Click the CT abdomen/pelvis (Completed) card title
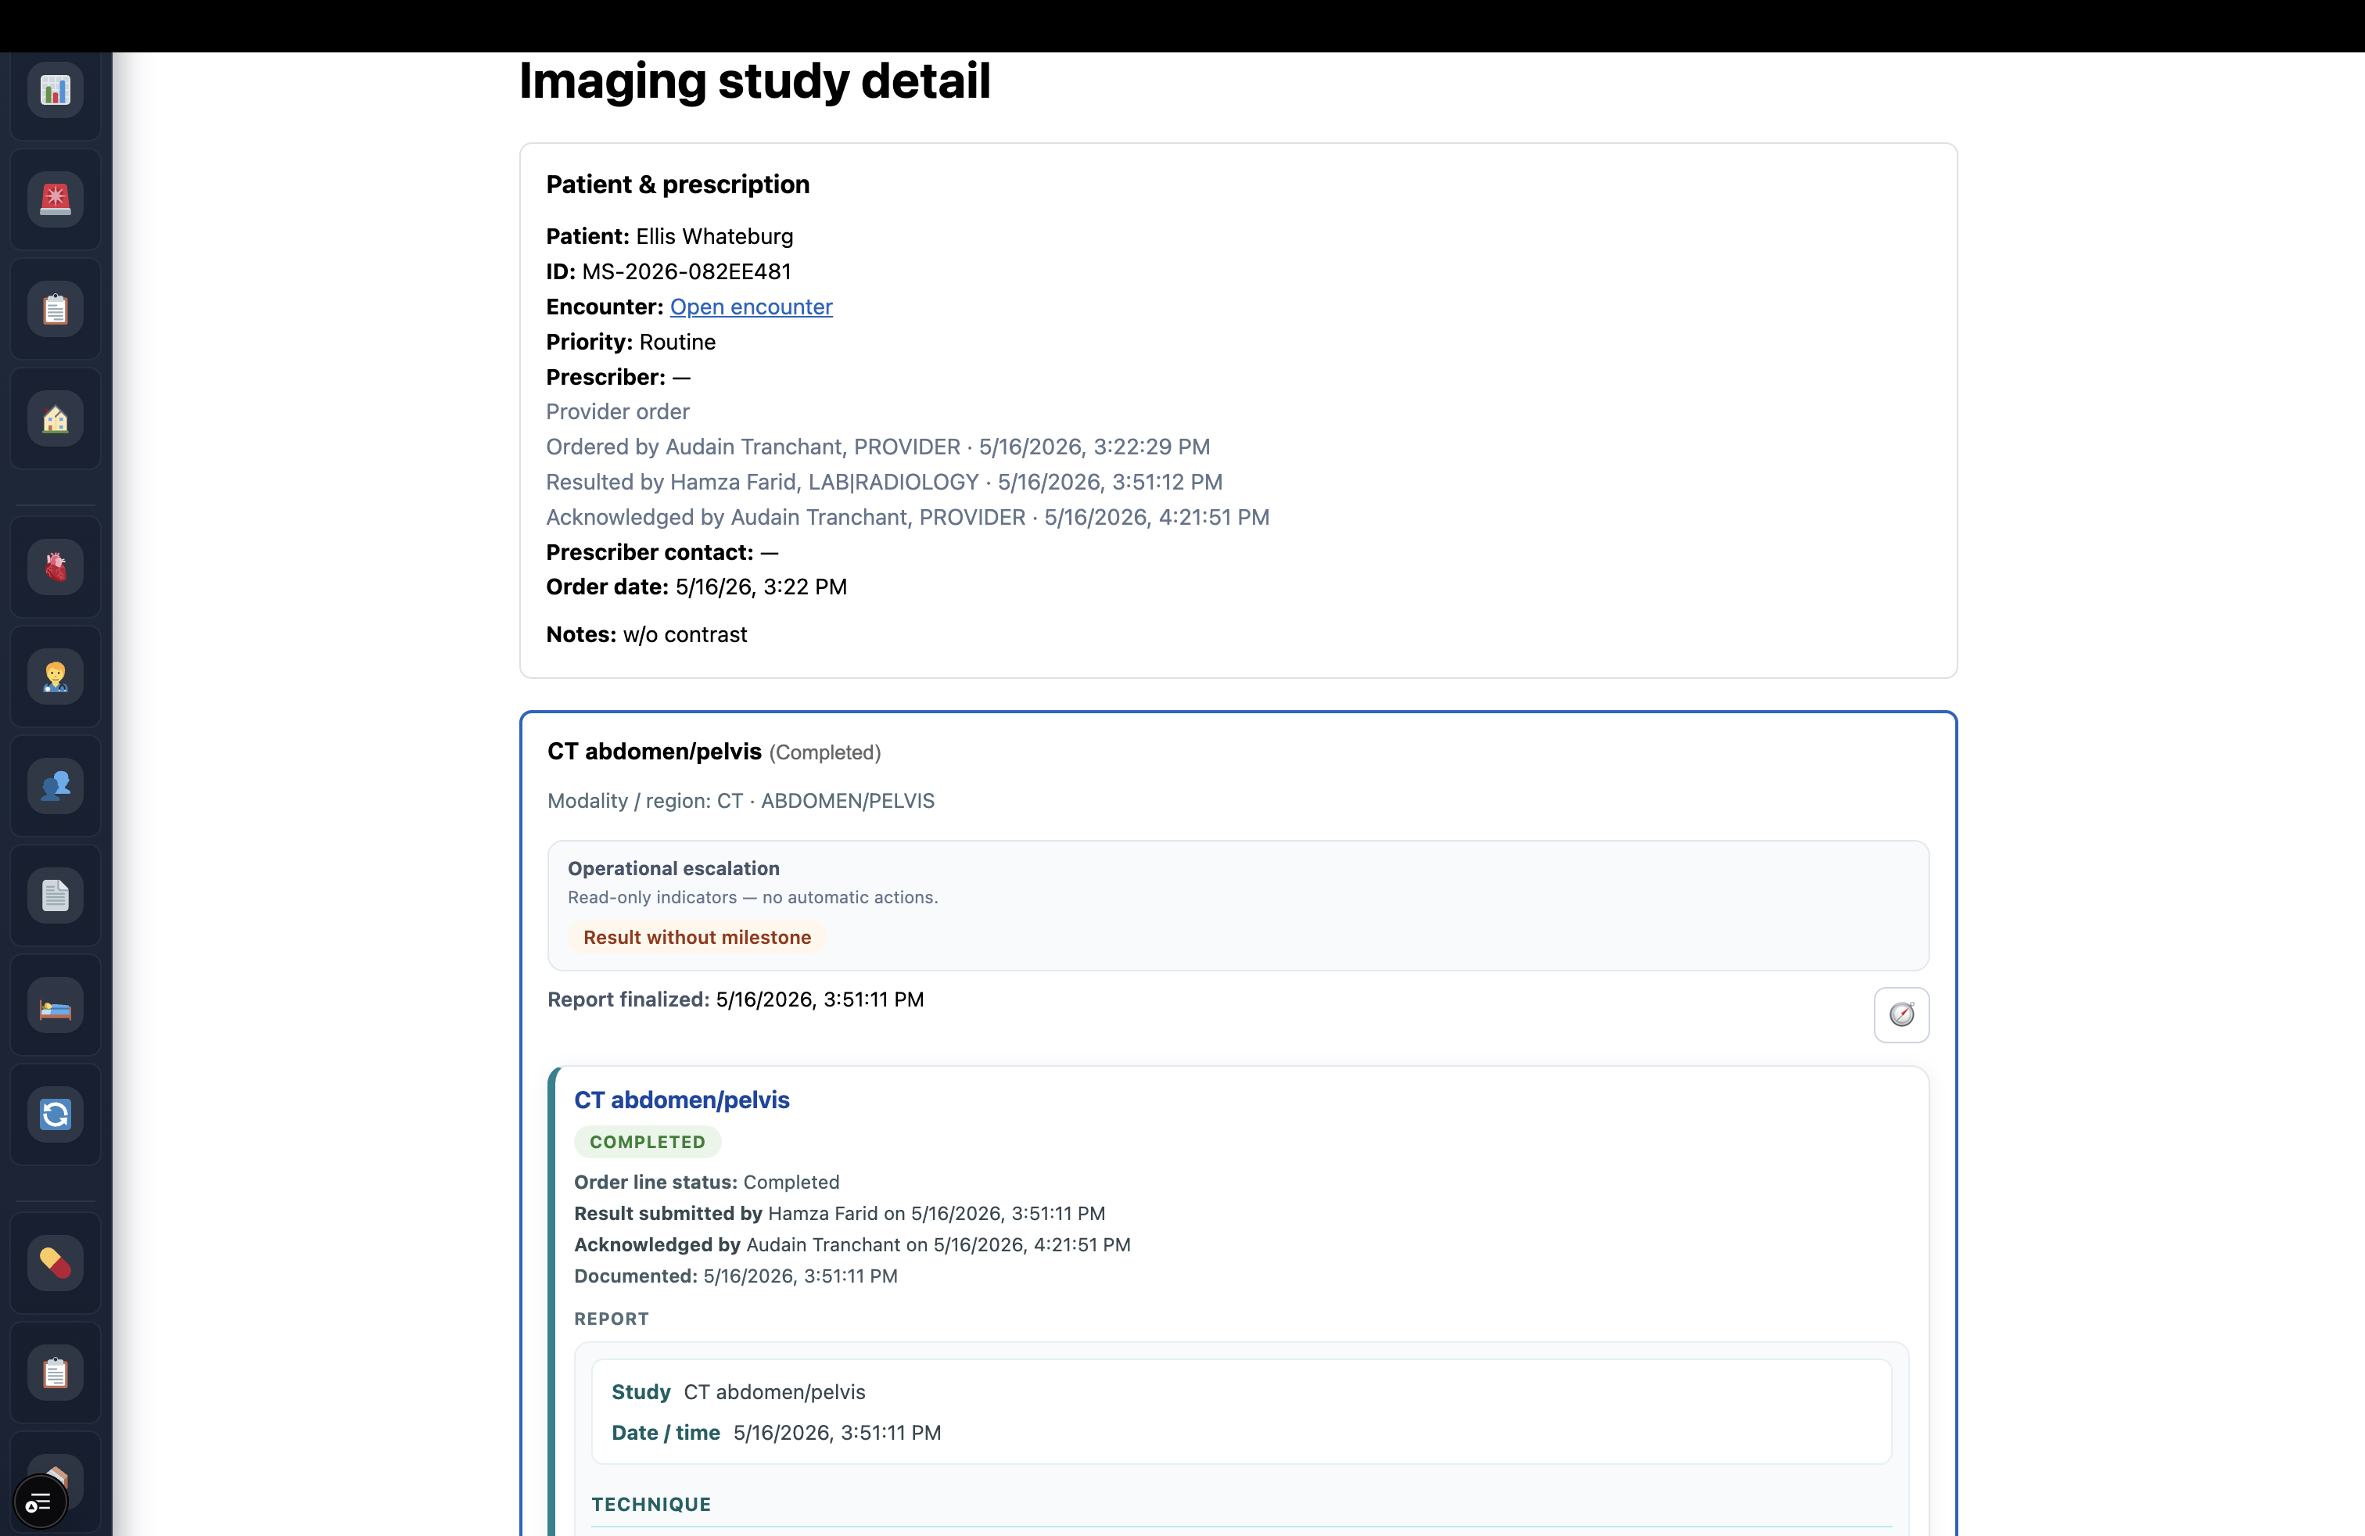This screenshot has width=2365, height=1536. [715, 752]
